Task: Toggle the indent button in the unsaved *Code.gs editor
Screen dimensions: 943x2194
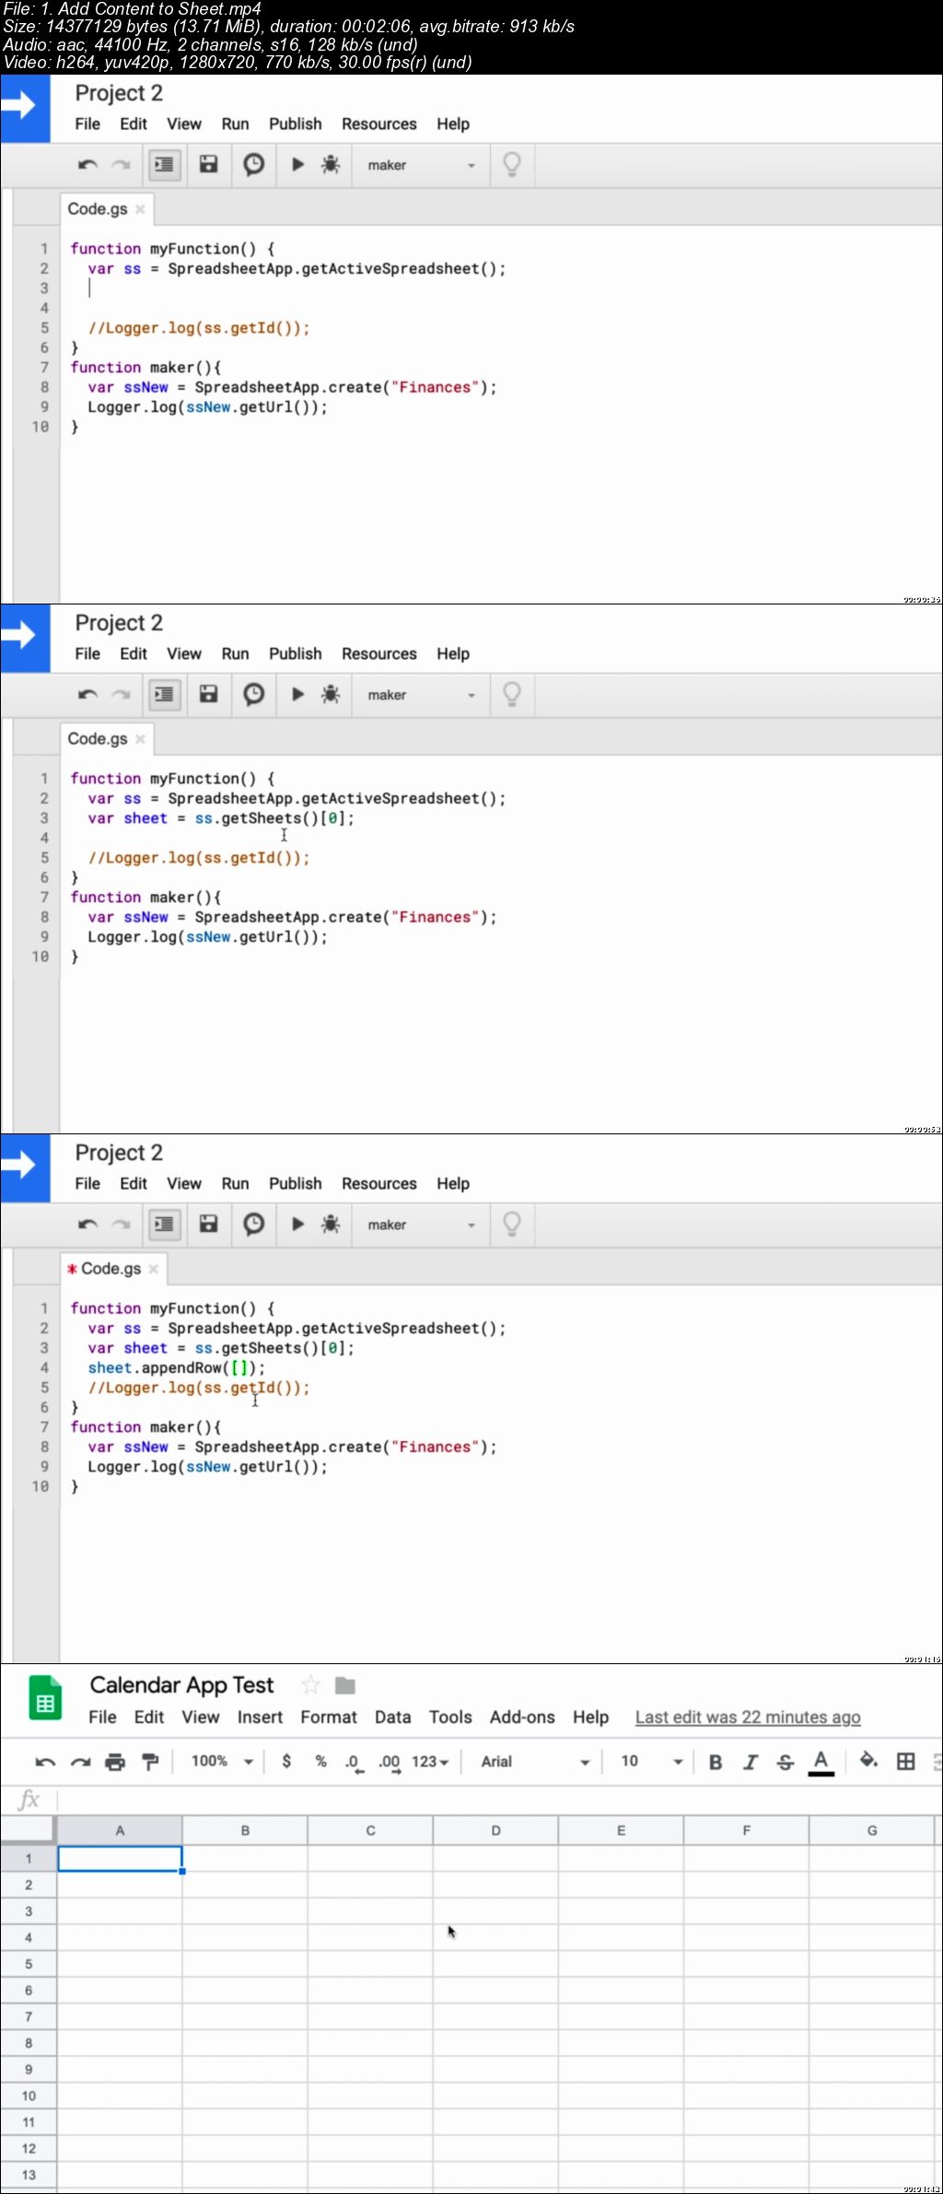Action: tap(164, 1224)
